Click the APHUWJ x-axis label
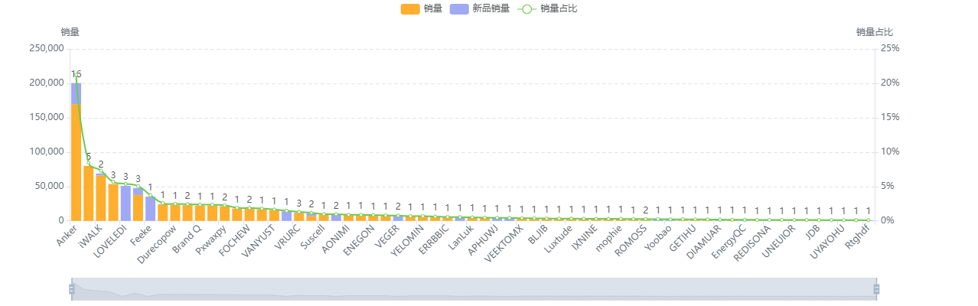978x306 pixels. point(483,242)
